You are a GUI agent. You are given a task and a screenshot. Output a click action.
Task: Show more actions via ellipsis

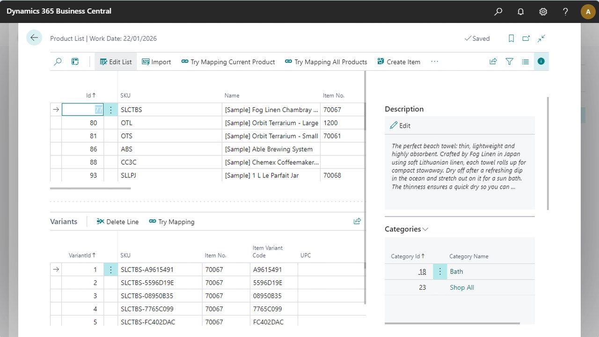point(435,61)
